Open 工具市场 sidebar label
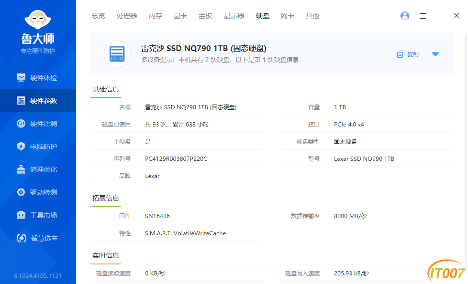Image resolution: width=468 pixels, height=284 pixels. [44, 215]
